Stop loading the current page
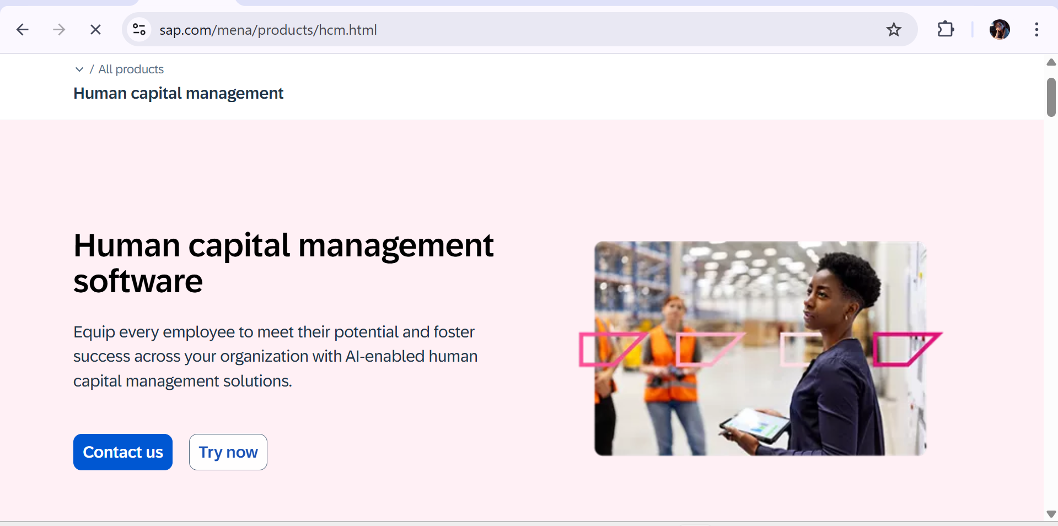Viewport: 1058px width, 526px height. click(x=95, y=30)
